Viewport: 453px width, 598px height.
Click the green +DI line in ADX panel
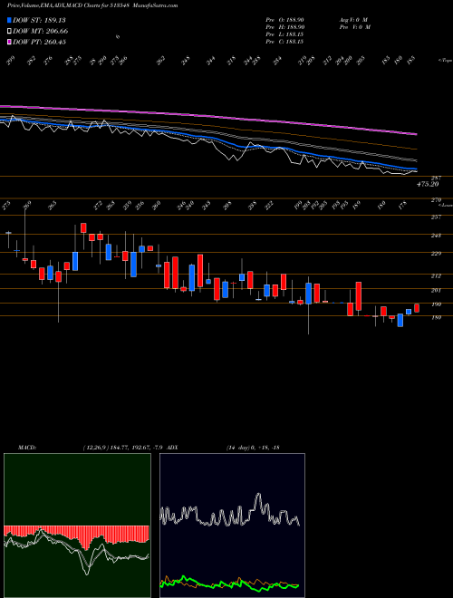coord(229,584)
